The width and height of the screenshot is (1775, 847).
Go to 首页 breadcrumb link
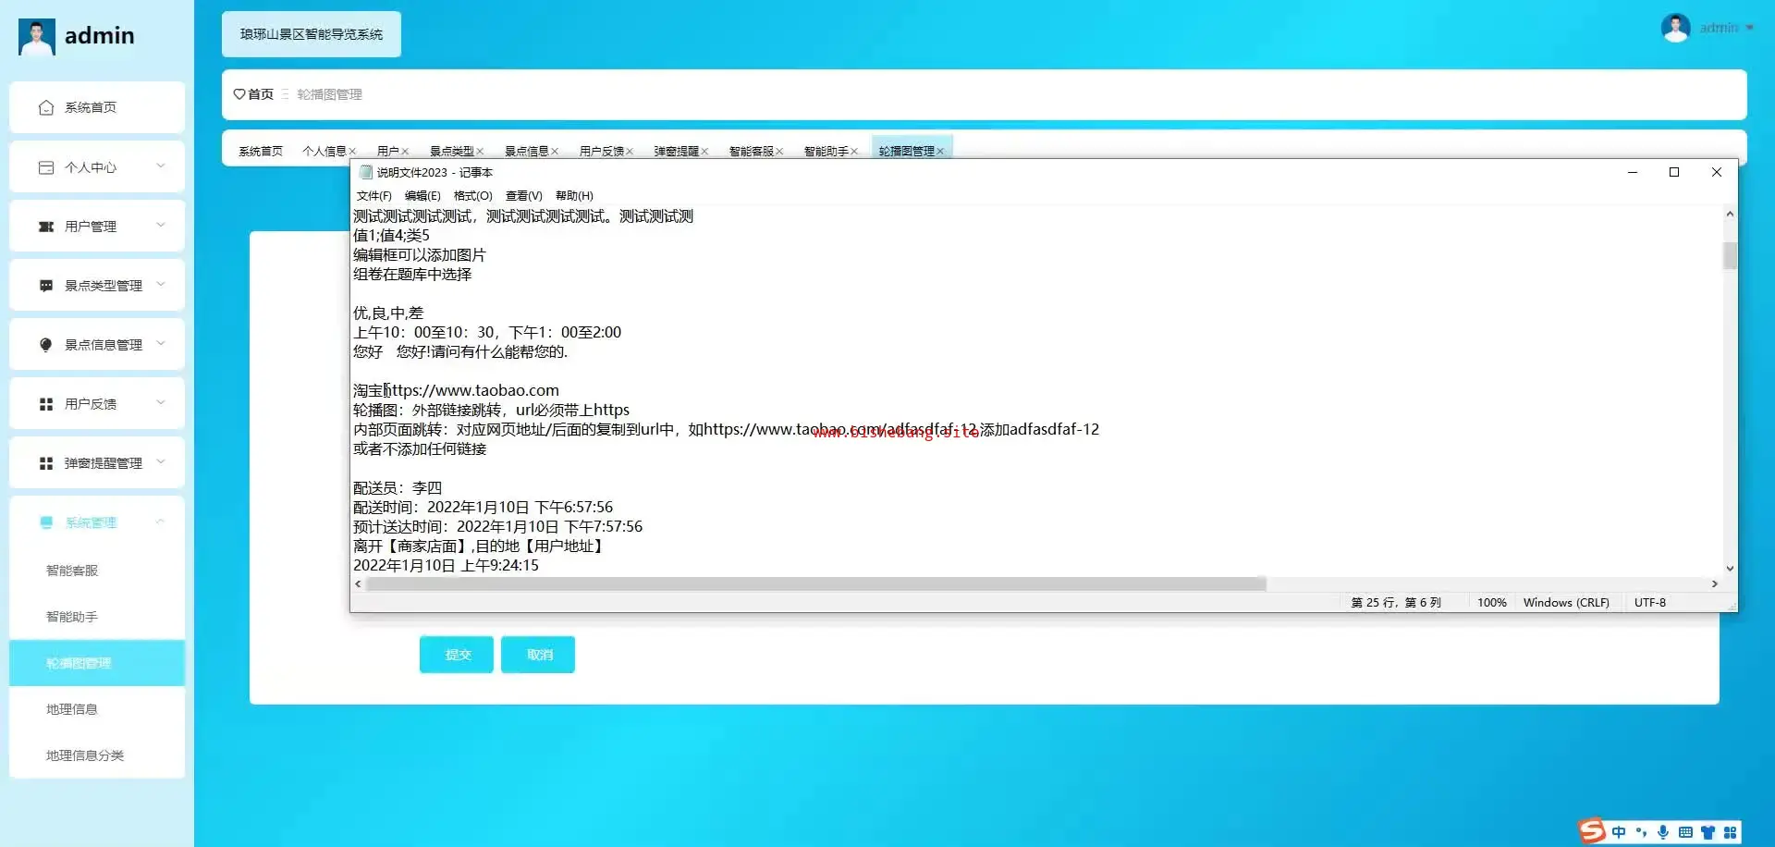click(x=261, y=94)
